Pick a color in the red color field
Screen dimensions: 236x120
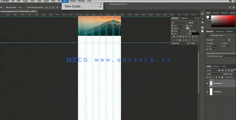223,21
